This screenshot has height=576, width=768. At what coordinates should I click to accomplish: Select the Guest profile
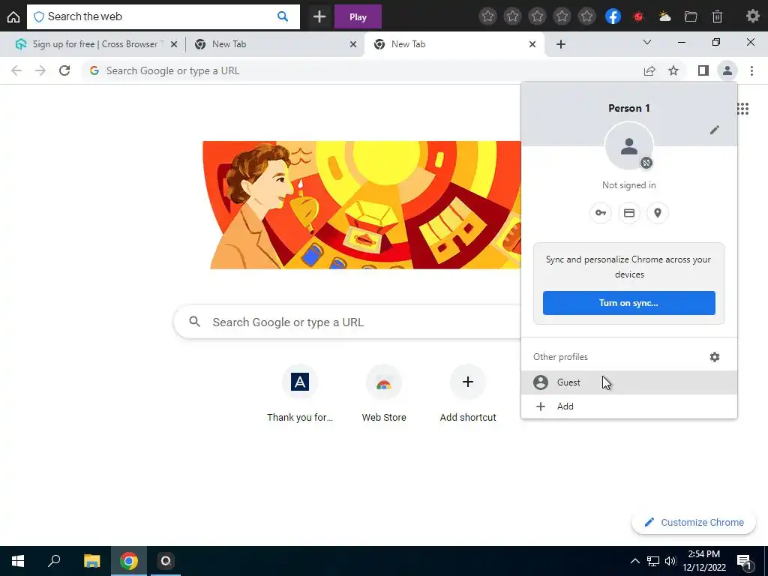pos(629,382)
